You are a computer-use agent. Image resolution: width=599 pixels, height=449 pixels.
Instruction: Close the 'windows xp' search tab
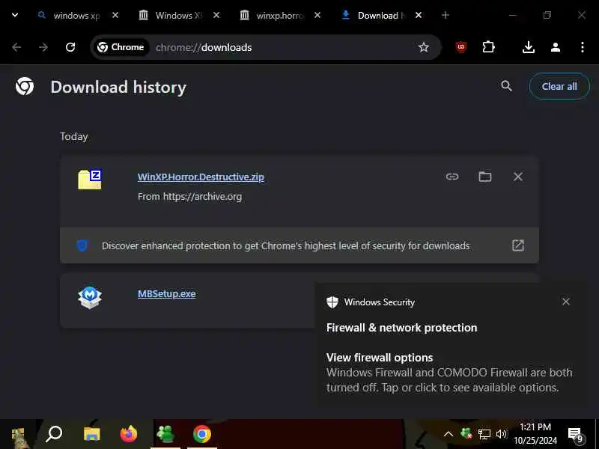click(x=115, y=15)
